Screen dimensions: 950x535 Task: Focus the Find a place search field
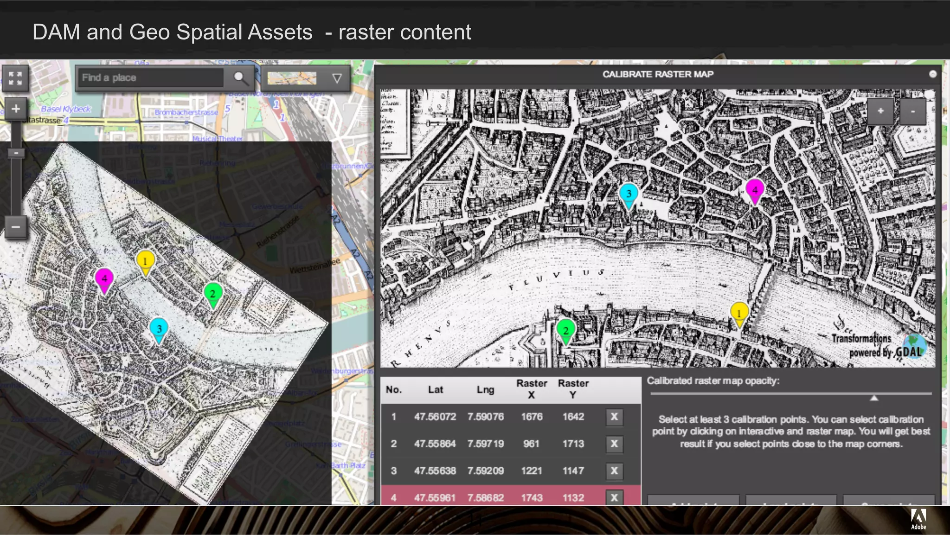(x=151, y=77)
